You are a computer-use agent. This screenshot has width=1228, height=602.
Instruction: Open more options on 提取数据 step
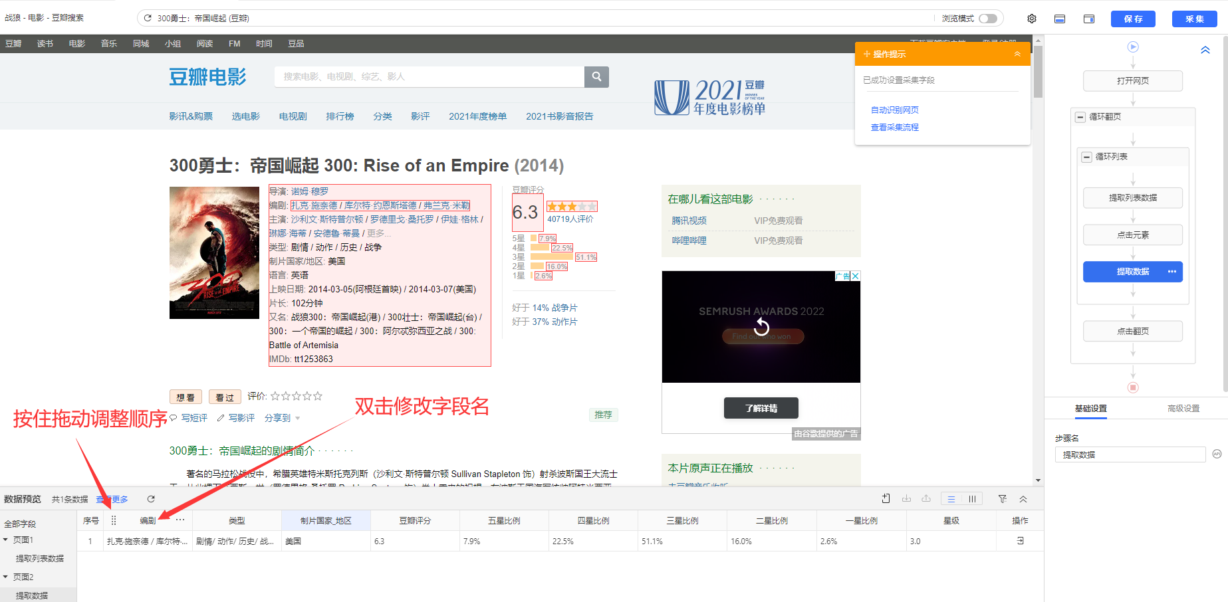(1171, 272)
